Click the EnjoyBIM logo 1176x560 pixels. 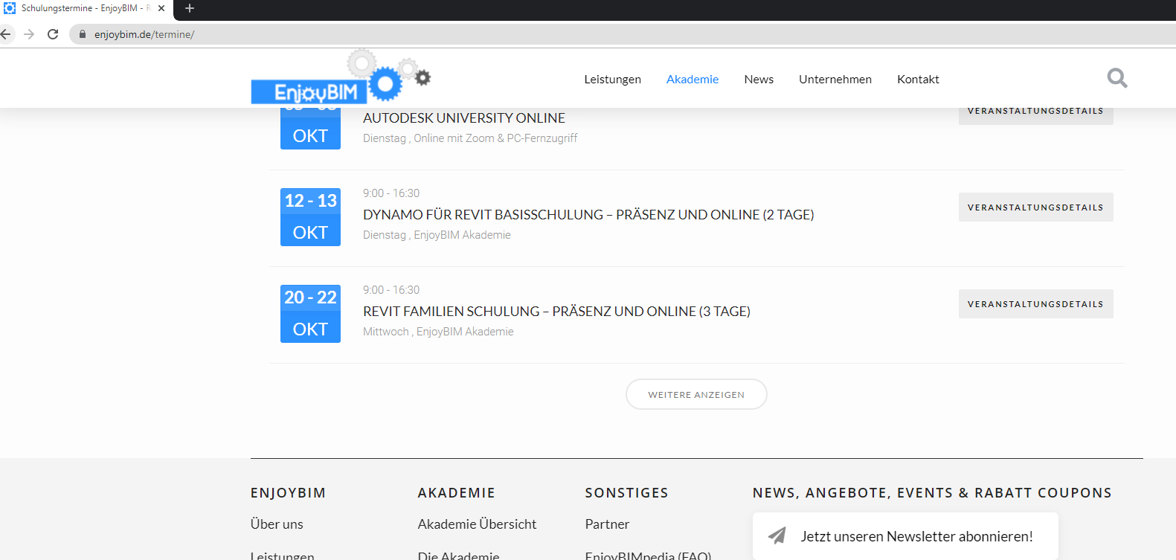pos(341,77)
